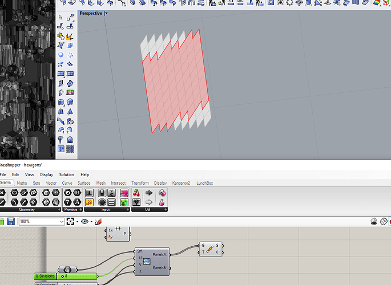The height and width of the screenshot is (285, 391).
Task: Select the sweep surface tool numbered 2
Action: (70, 130)
